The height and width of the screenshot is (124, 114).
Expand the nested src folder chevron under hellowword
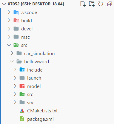pos(15,94)
